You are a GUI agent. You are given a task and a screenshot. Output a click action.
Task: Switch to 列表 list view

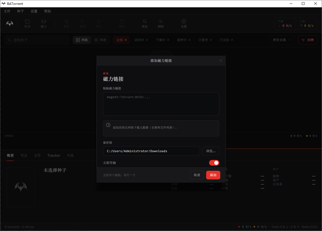100,40
